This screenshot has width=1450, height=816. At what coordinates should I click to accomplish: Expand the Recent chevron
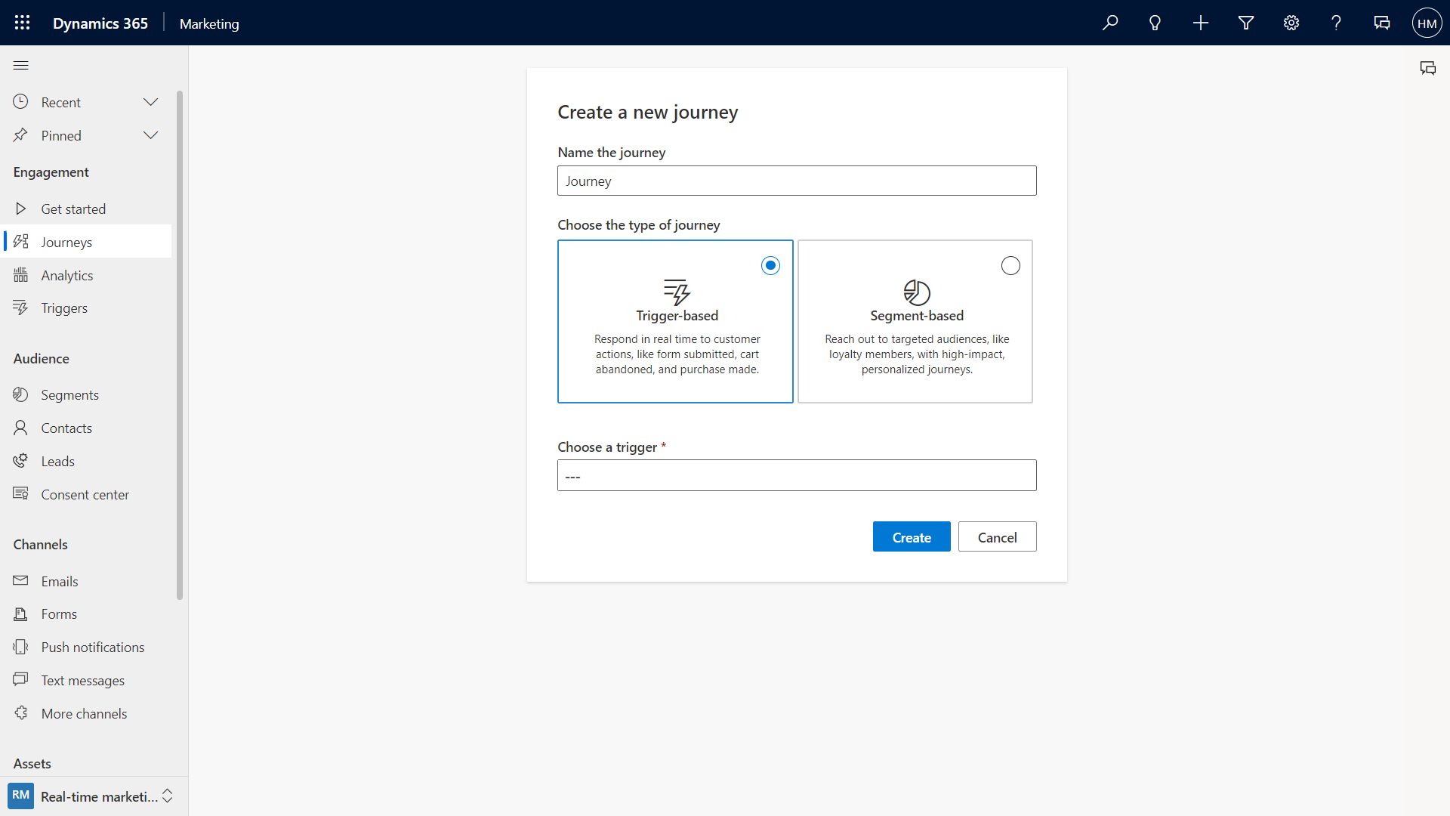point(151,102)
